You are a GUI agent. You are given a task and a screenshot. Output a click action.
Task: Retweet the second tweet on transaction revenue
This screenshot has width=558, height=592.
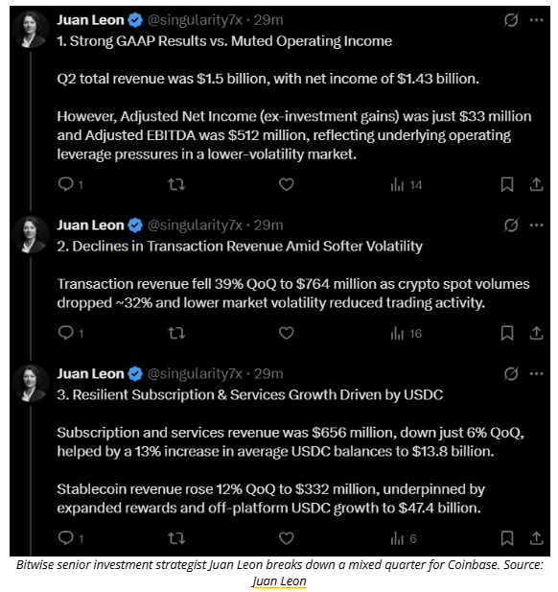point(176,333)
